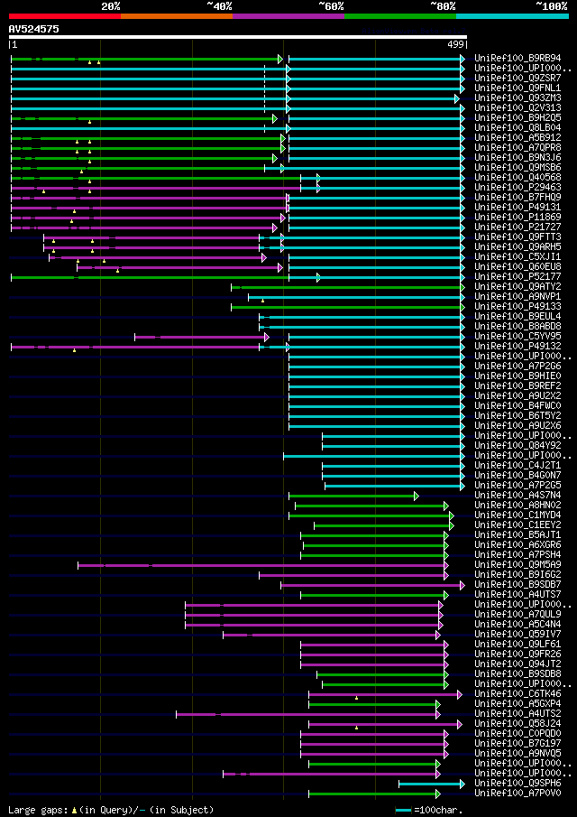577x817 pixels.
Task: Open hit UniRef100_B9RB94
Action: 517,59
